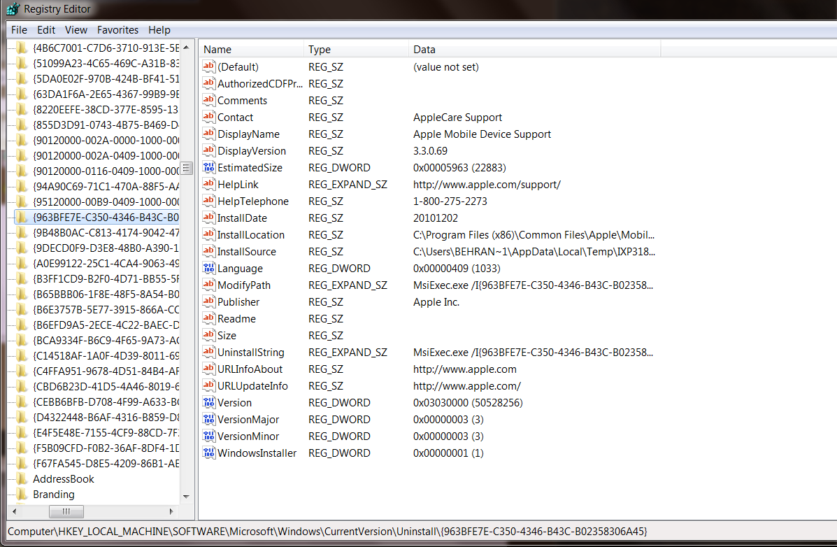Click the registry path in the status bar
The image size is (837, 547).
pos(327,532)
